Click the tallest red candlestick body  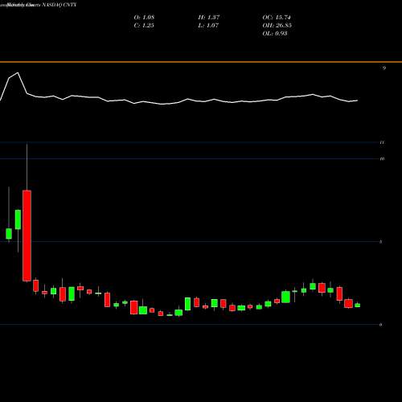27,236
